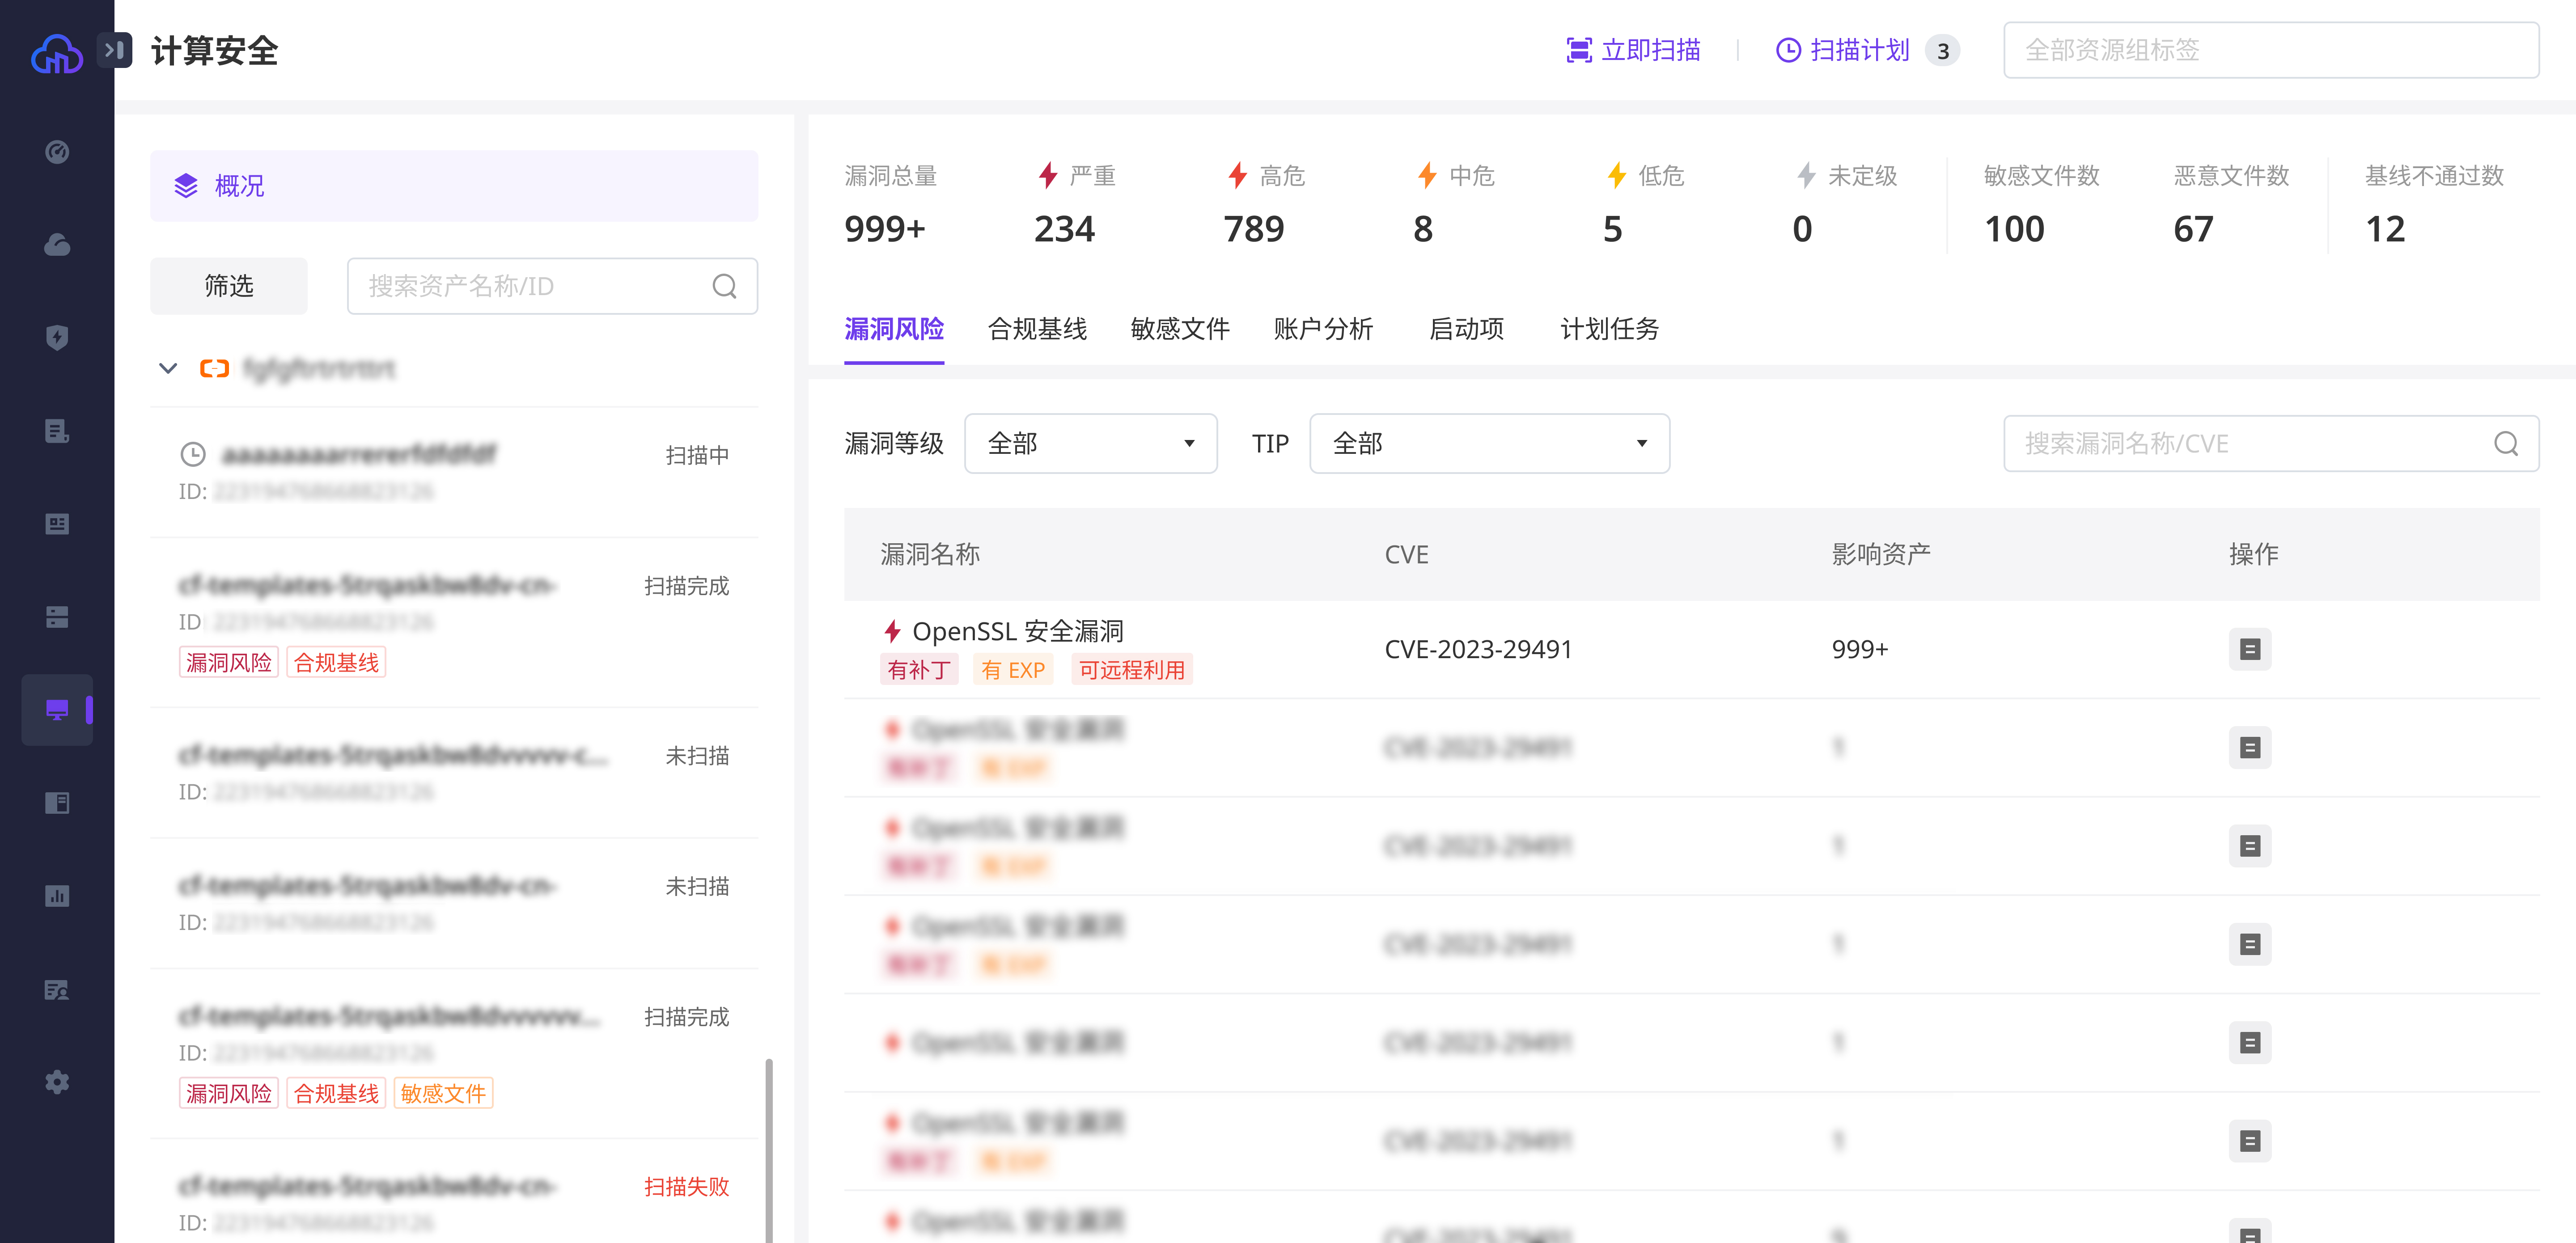2576x1243 pixels.
Task: Click the details icon in fifth vulnerability row
Action: (x=2250, y=1043)
